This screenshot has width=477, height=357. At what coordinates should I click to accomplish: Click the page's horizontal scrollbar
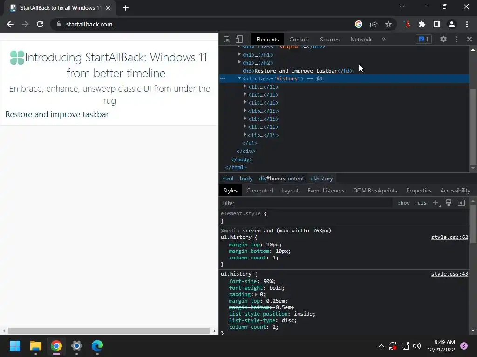pyautogui.click(x=109, y=331)
